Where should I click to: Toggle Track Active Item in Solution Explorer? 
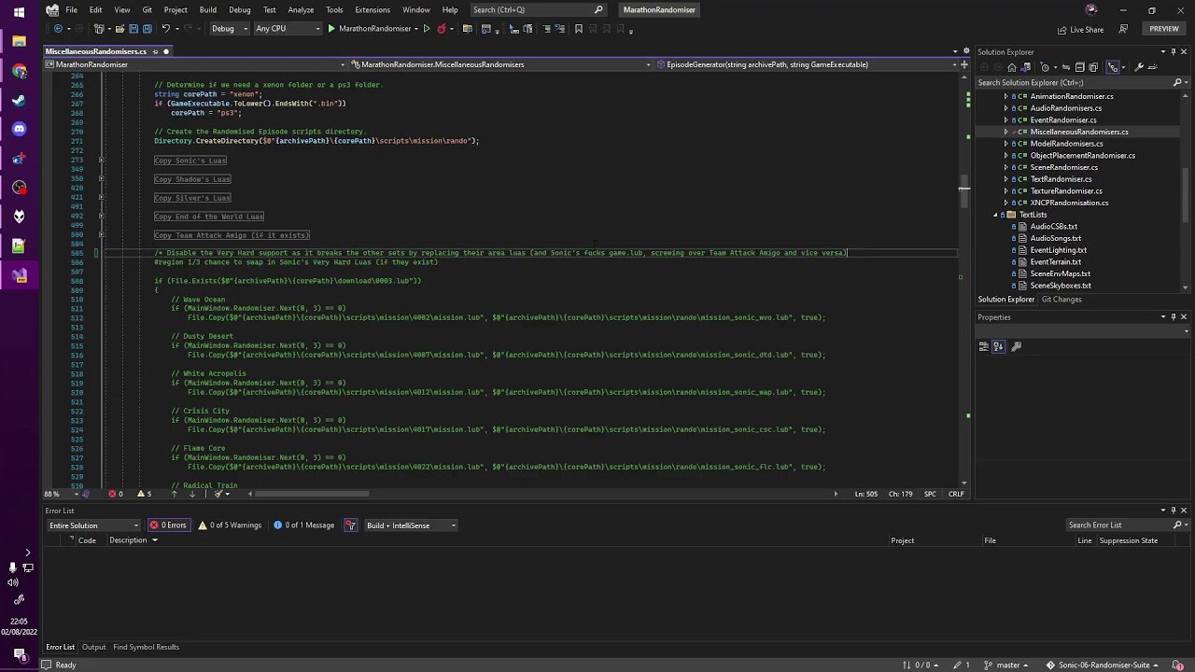[1113, 67]
